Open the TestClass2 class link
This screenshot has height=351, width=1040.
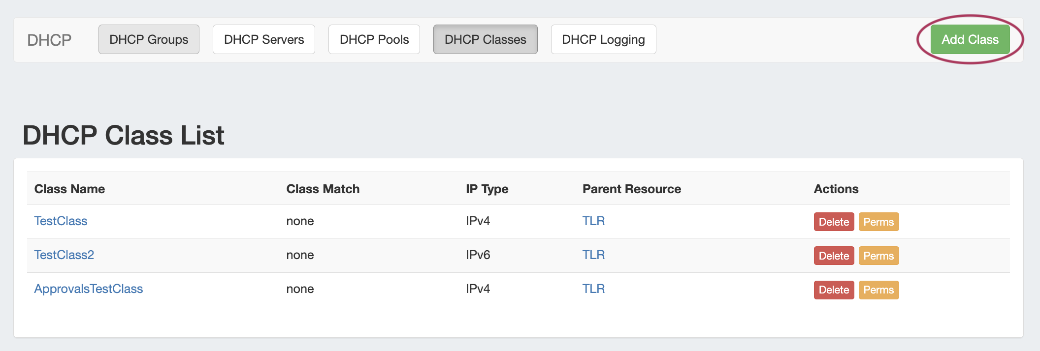(64, 255)
